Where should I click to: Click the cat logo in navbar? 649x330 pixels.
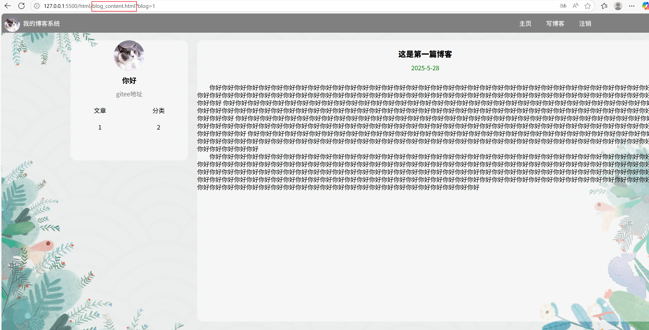tap(12, 24)
